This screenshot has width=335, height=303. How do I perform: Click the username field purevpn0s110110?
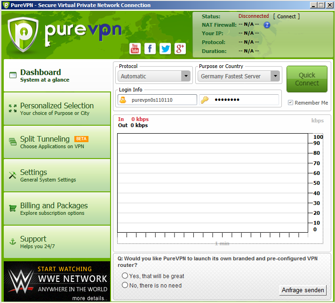tap(157, 99)
